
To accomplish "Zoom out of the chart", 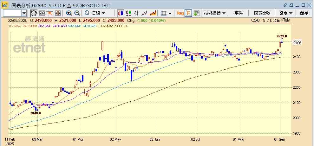I will [x=77, y=13].
